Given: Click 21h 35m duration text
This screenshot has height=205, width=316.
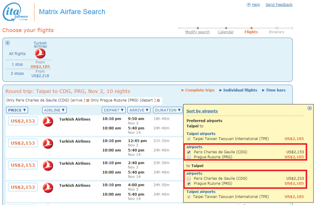Looking at the screenshot, I should click(x=161, y=141).
